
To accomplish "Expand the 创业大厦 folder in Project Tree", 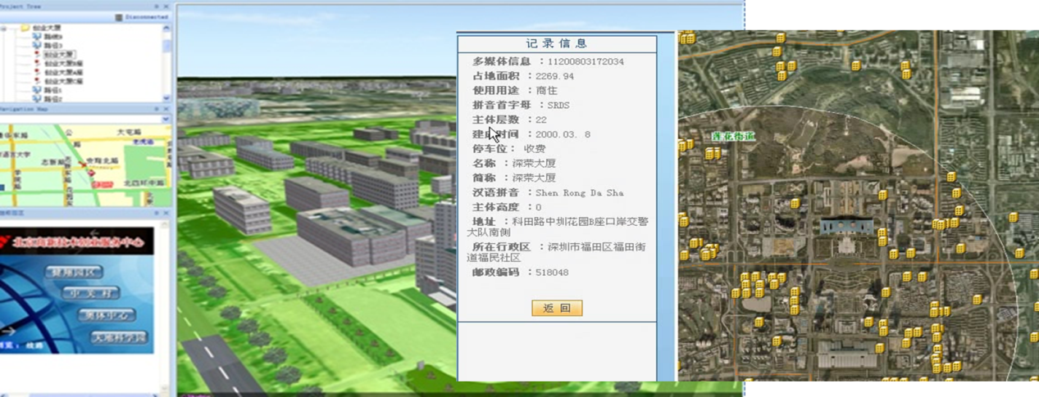I will point(5,28).
